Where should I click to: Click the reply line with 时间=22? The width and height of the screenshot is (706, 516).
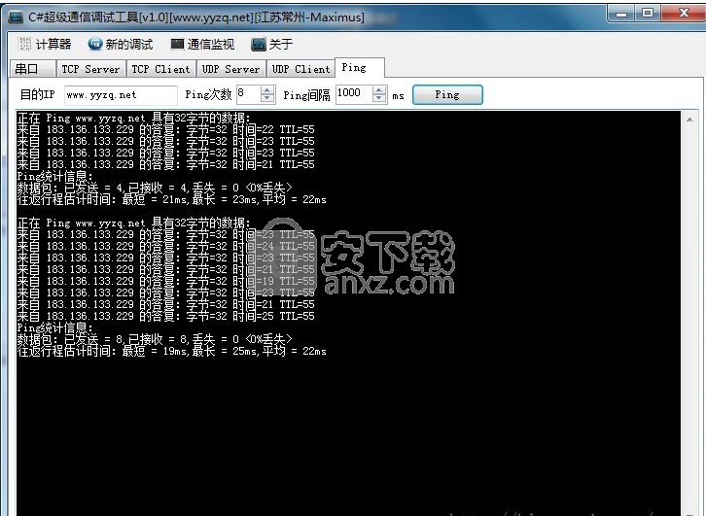[x=165, y=129]
